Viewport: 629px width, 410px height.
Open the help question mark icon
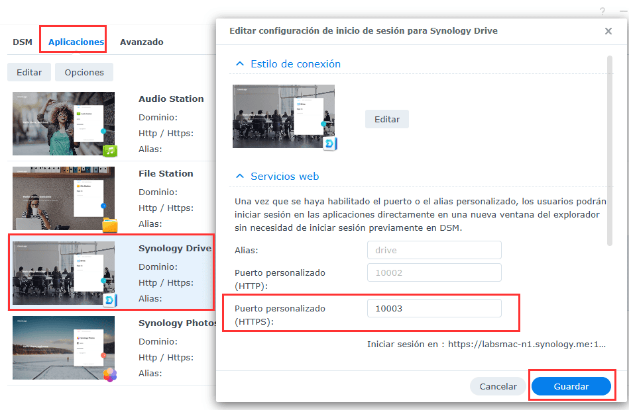tap(602, 11)
